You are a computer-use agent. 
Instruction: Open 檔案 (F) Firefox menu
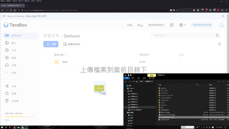[3, 1]
